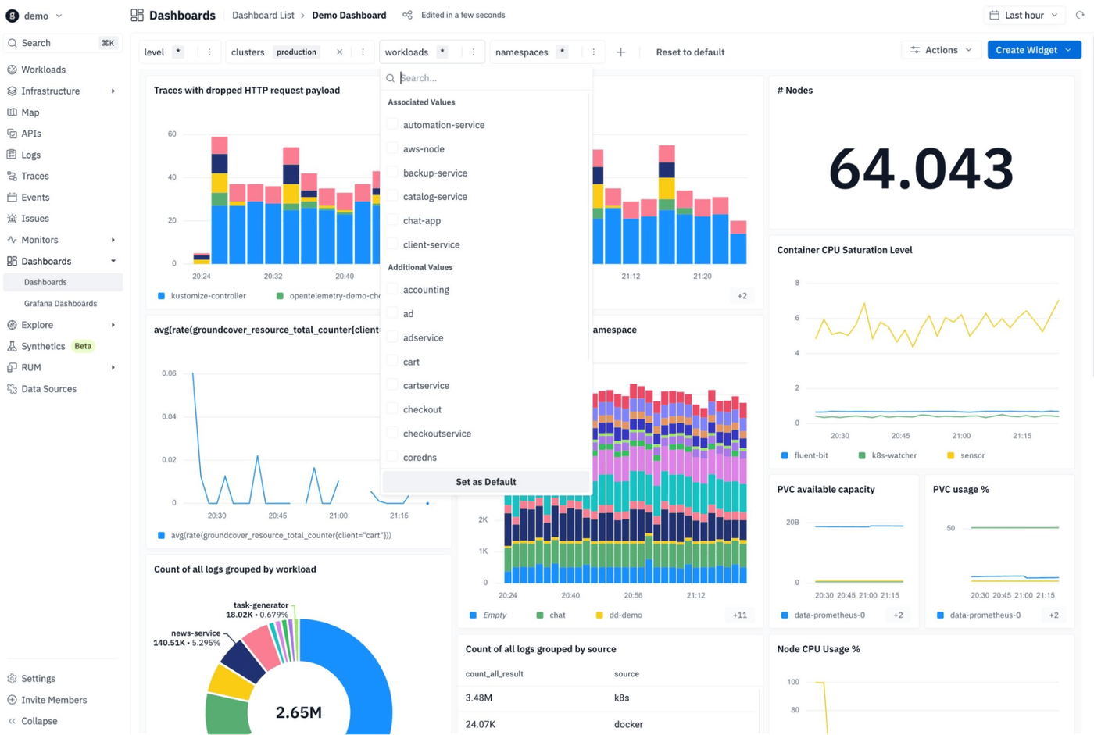Image resolution: width=1094 pixels, height=735 pixels.
Task: Go to APIs in the sidebar
Action: [x=31, y=134]
